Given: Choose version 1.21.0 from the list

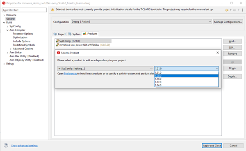Looking at the screenshot, I should click(187, 73).
